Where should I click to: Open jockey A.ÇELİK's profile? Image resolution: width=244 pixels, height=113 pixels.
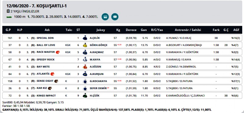(95, 38)
